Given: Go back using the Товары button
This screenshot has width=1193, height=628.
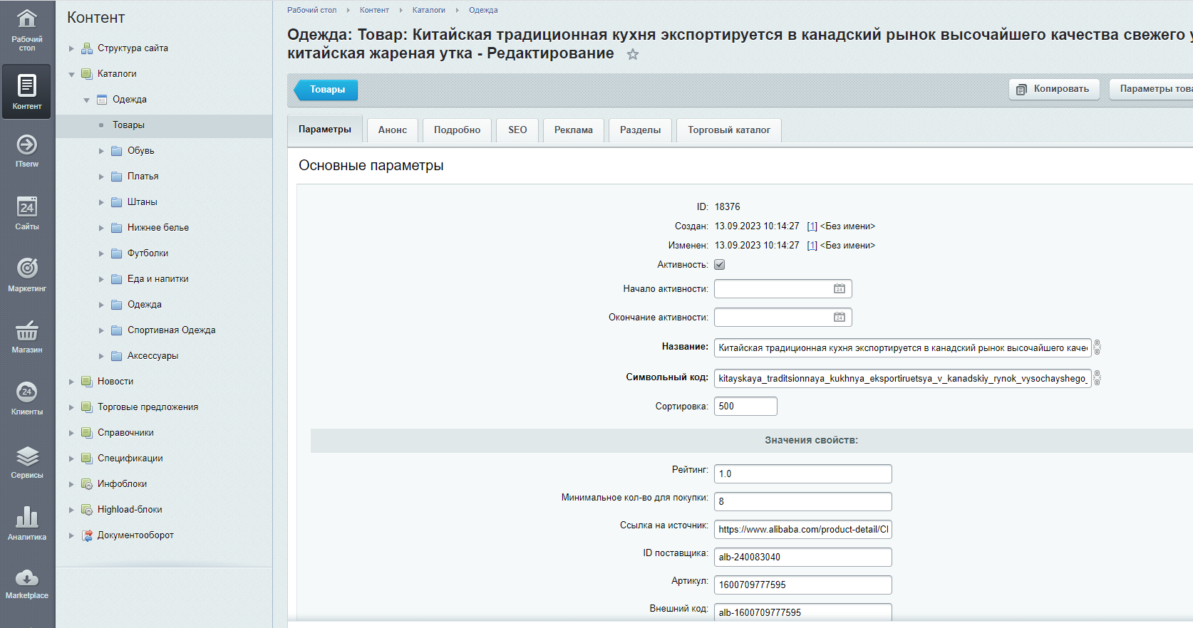Looking at the screenshot, I should (326, 90).
